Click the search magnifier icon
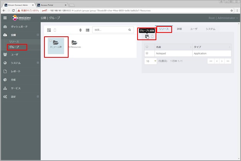The image size is (241, 161). pyautogui.click(x=129, y=29)
